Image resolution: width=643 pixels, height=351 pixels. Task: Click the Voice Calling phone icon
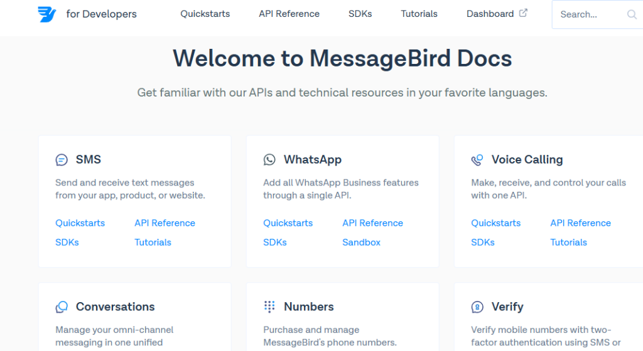point(477,160)
